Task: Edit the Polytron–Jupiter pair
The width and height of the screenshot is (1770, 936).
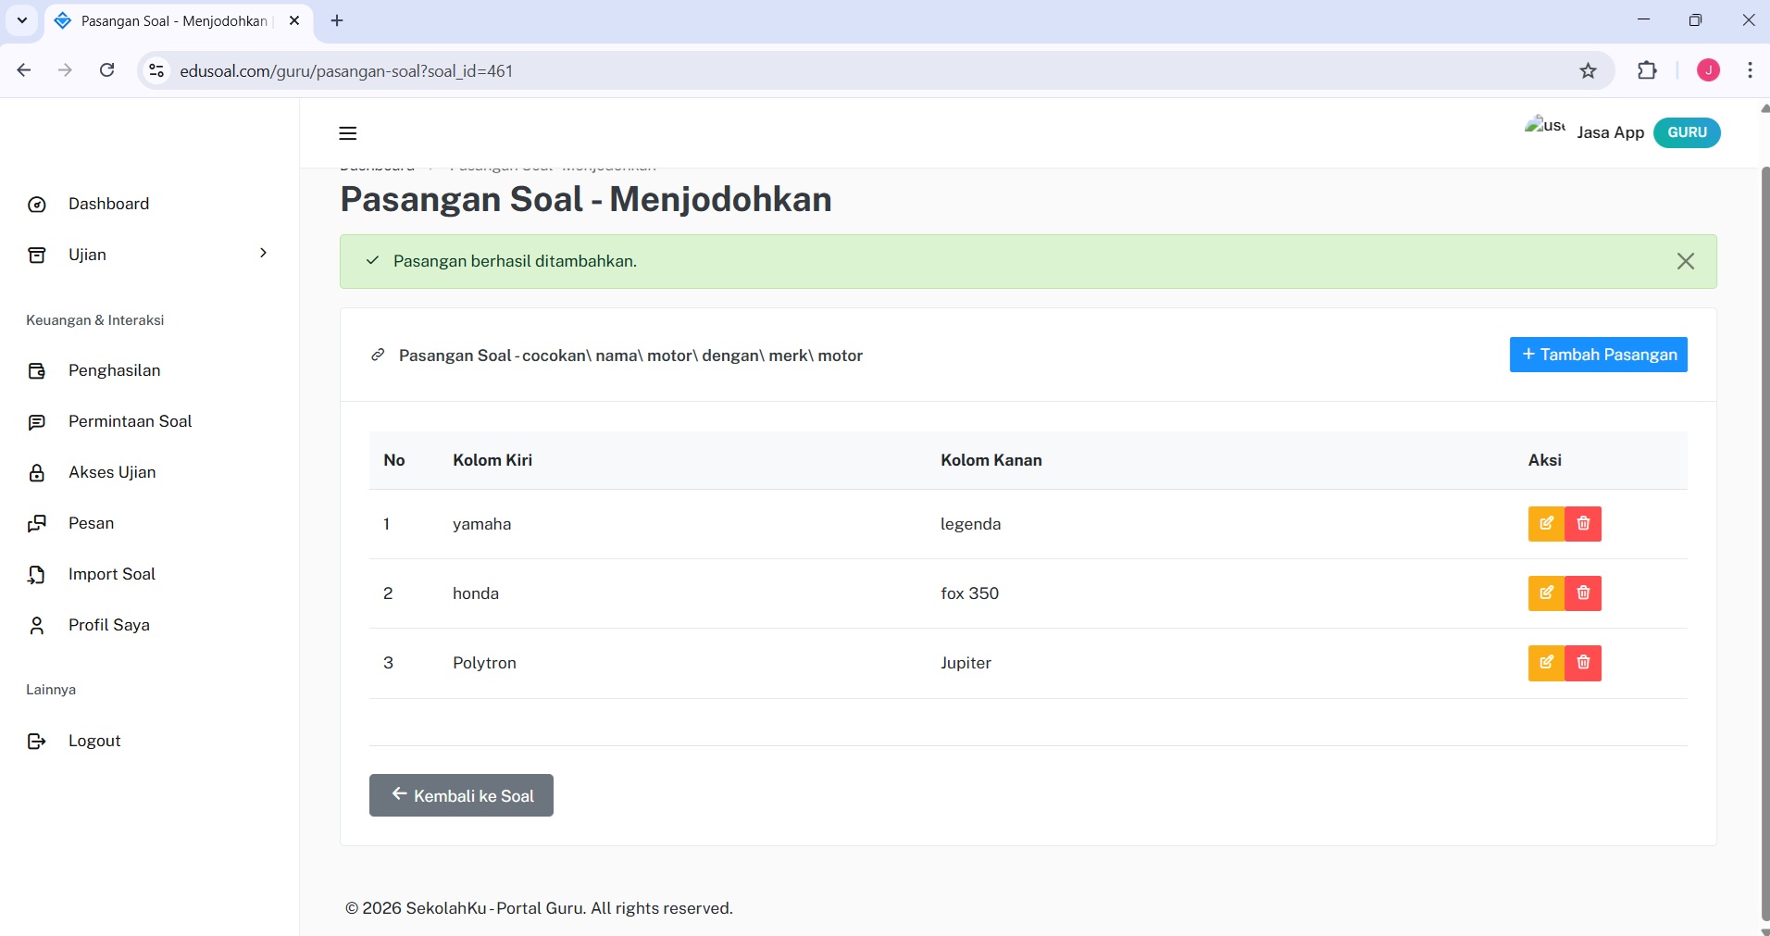Action: tap(1546, 663)
